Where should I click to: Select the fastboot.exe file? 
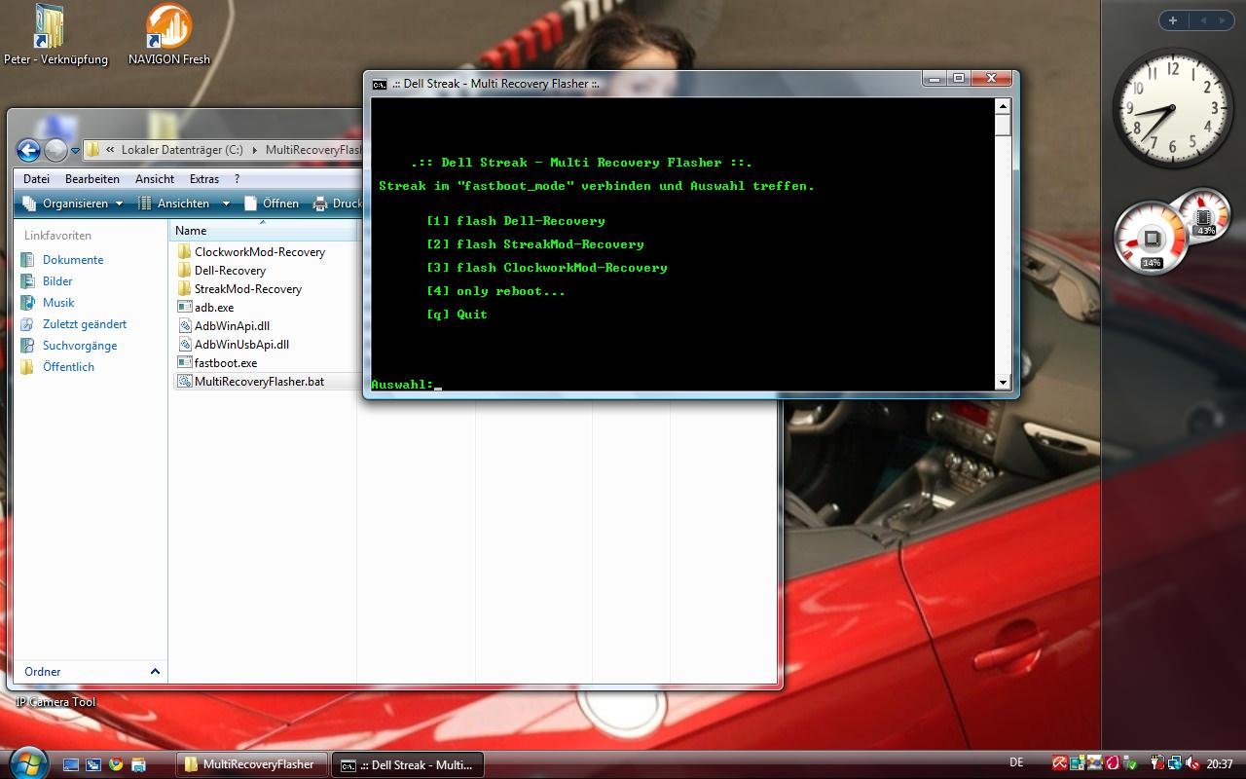(x=217, y=363)
